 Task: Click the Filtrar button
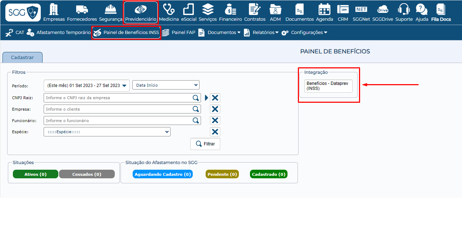tap(205, 144)
